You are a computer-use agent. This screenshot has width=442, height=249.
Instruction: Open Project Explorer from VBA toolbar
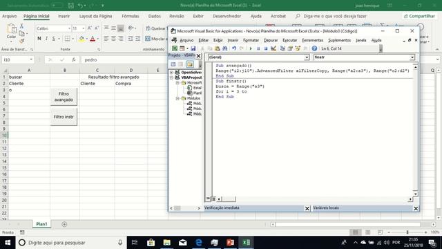click(282, 48)
